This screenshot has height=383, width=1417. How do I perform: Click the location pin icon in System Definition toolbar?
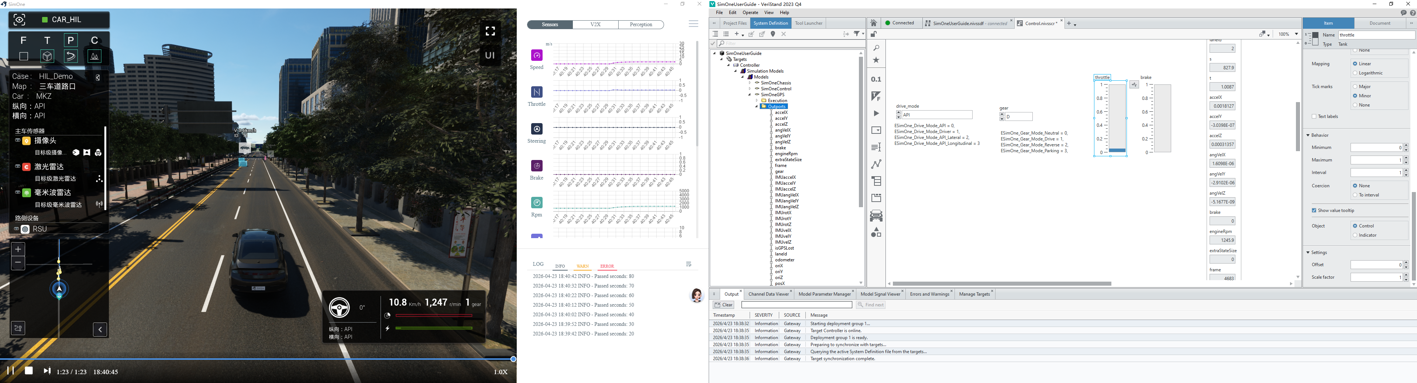[x=773, y=34]
